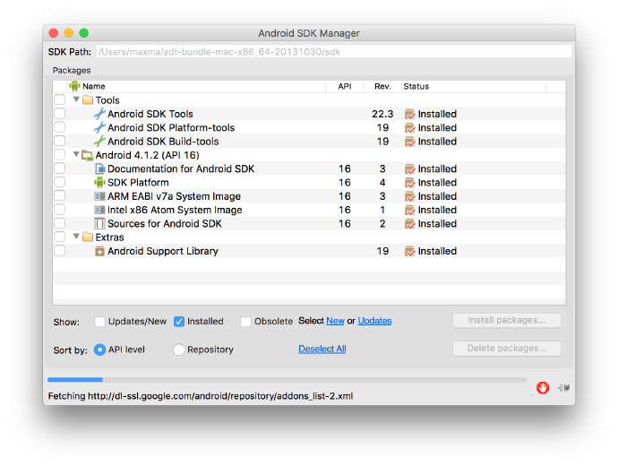Screen dimensions: 618x466
Task: Check the Android Support Library checkbox
Action: tap(59, 251)
